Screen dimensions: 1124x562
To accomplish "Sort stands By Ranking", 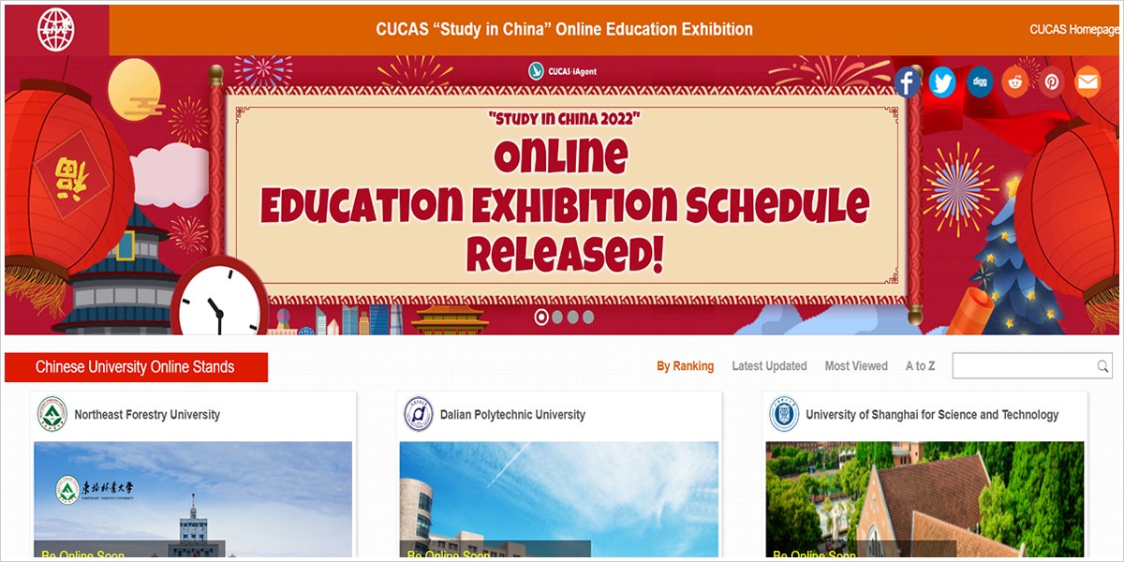I will click(x=685, y=366).
